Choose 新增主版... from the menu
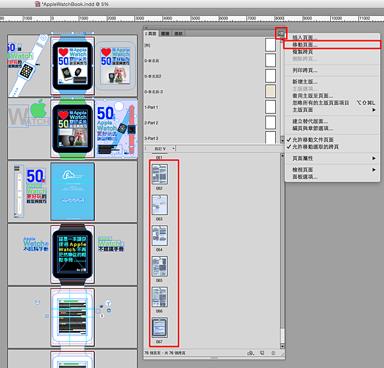384x368 pixels. (332, 81)
